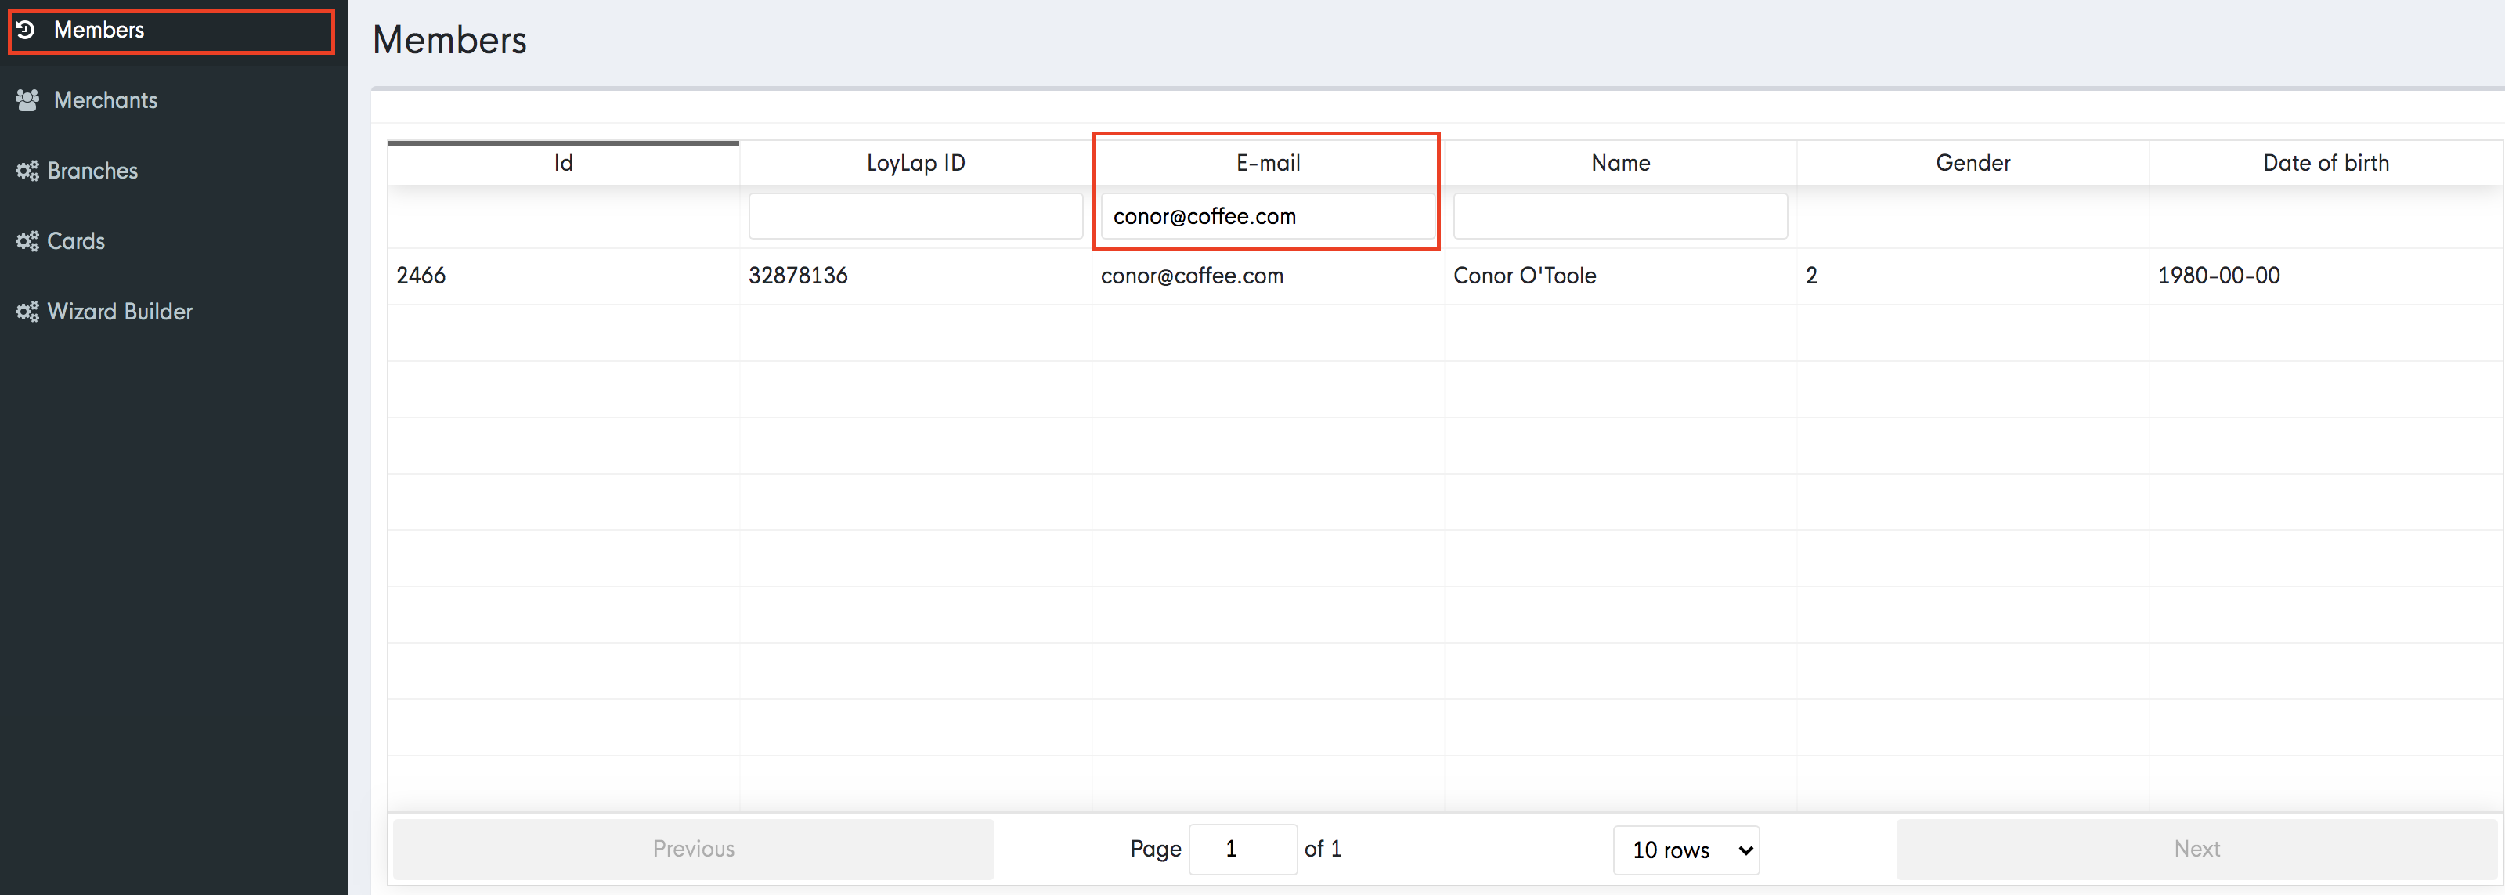Click the page number input box
Image resolution: width=2505 pixels, height=895 pixels.
coord(1243,850)
